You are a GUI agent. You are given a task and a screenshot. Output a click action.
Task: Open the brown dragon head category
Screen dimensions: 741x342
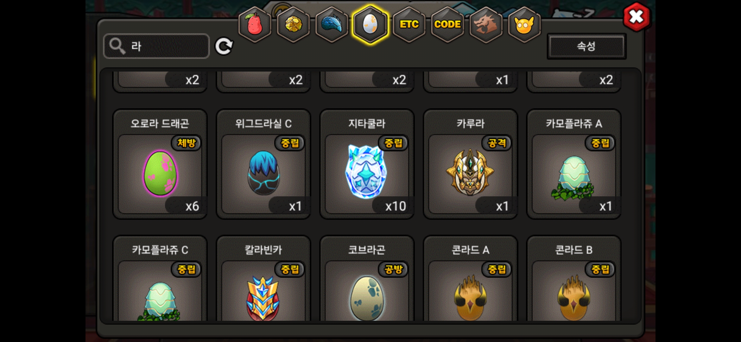(486, 24)
